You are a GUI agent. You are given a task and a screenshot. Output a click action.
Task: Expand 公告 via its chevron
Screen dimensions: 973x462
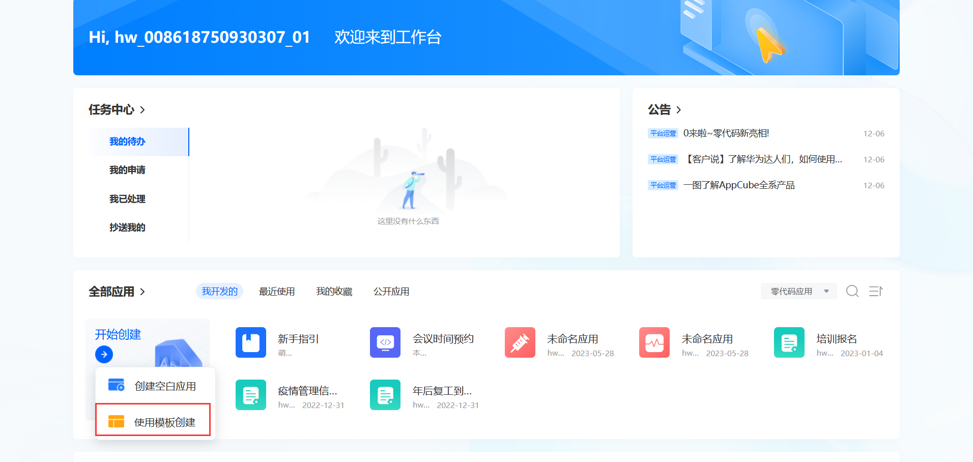click(x=679, y=109)
